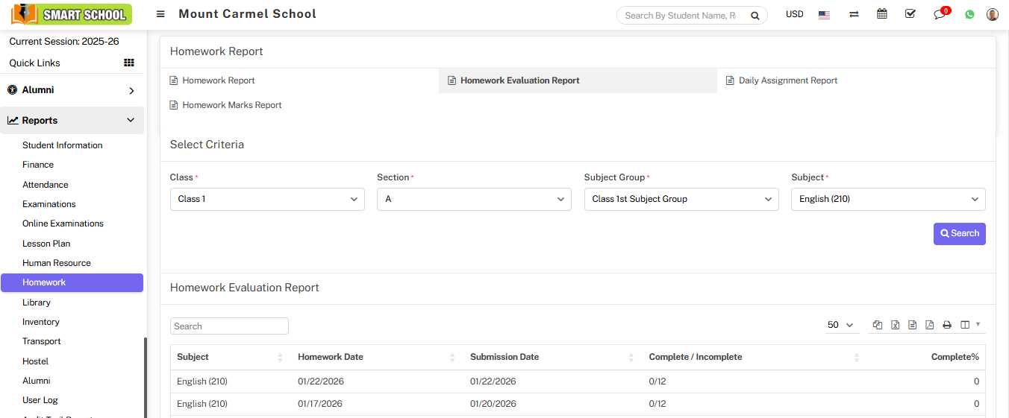Export the report to Excel

[x=895, y=325]
